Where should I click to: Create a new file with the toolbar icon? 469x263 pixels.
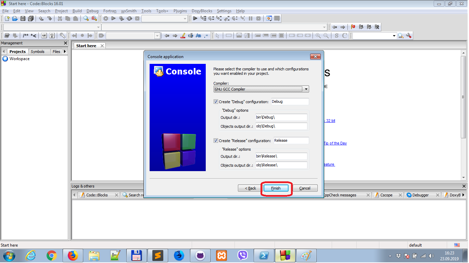(x=7, y=18)
